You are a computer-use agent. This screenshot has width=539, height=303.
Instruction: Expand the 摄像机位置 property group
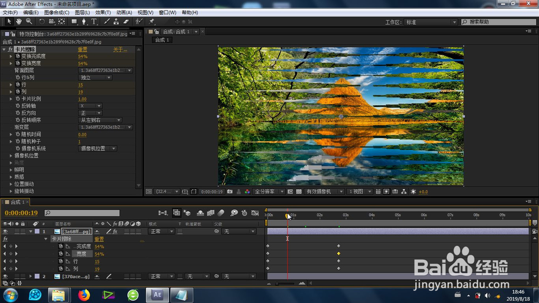(x=11, y=155)
